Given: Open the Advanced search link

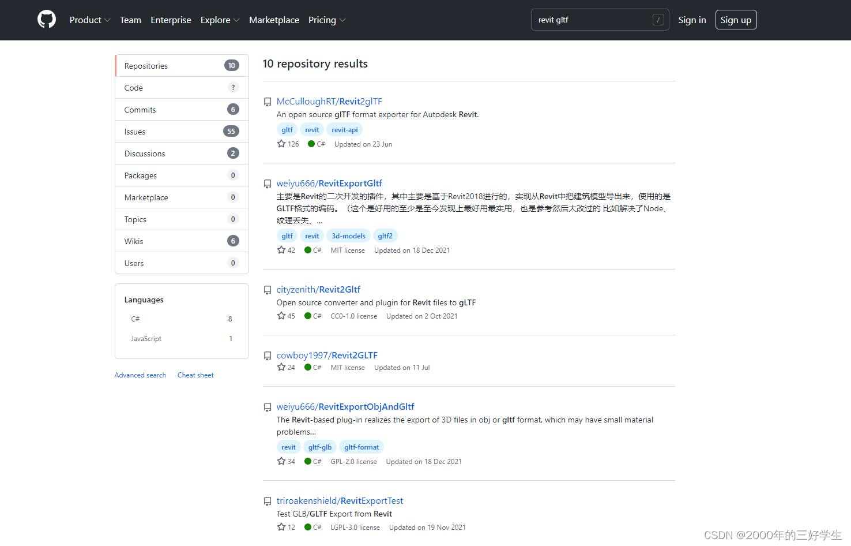Looking at the screenshot, I should [140, 375].
